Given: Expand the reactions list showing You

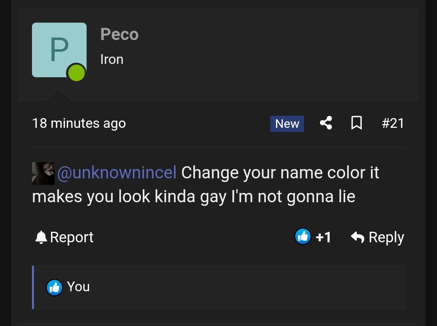Looking at the screenshot, I should (218, 287).
